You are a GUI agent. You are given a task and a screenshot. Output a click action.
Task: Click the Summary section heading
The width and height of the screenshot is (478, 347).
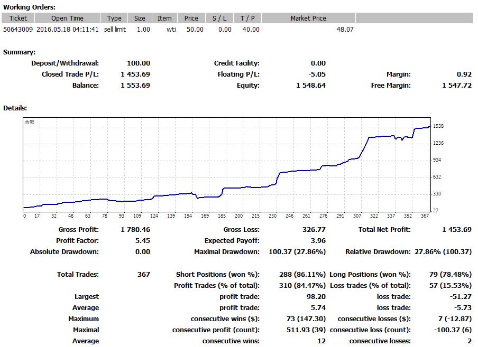[19, 52]
